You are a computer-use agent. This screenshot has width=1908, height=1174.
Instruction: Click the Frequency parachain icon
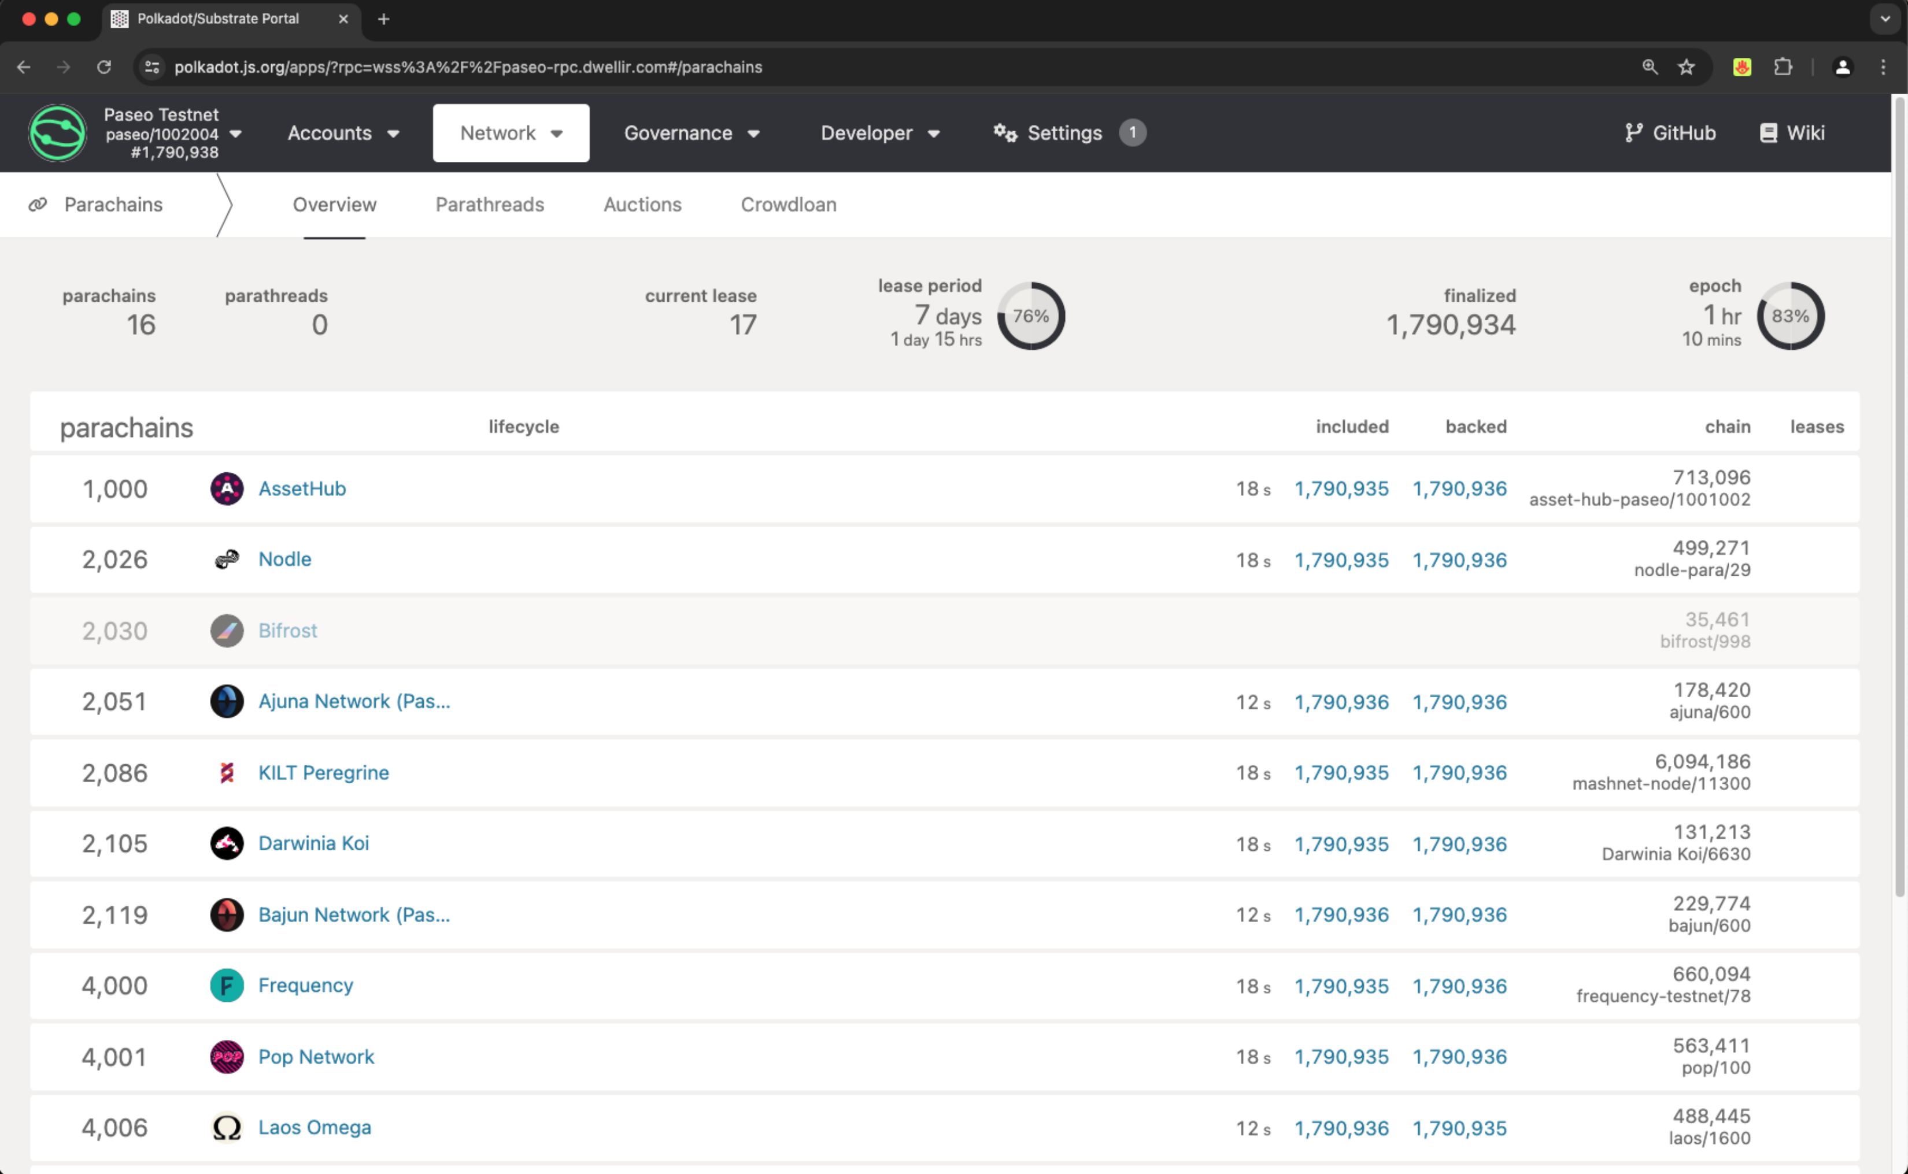(x=227, y=986)
